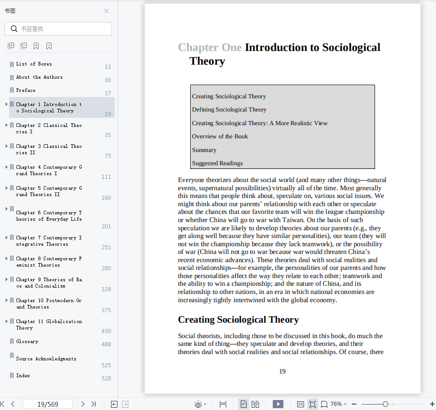Open eye protection mode dropdown arrow

pyautogui.click(x=205, y=405)
